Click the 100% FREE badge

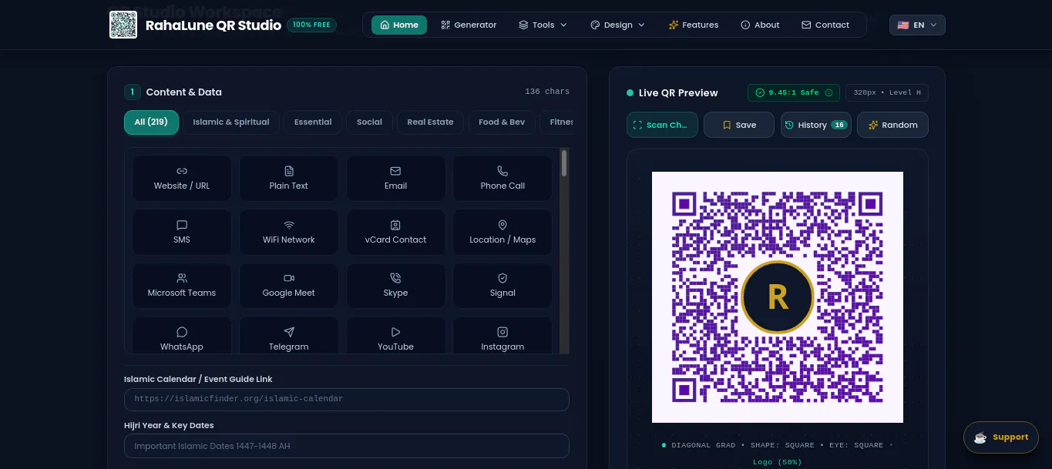(x=311, y=25)
